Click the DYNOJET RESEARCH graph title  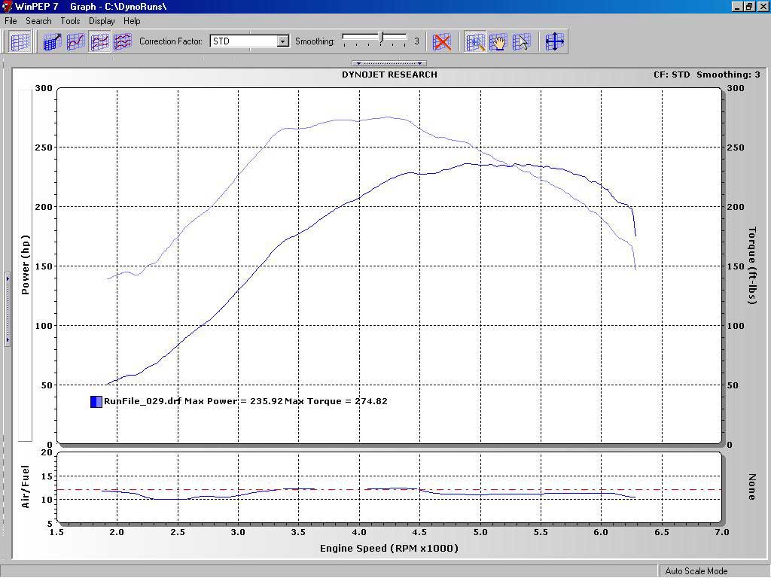point(389,75)
